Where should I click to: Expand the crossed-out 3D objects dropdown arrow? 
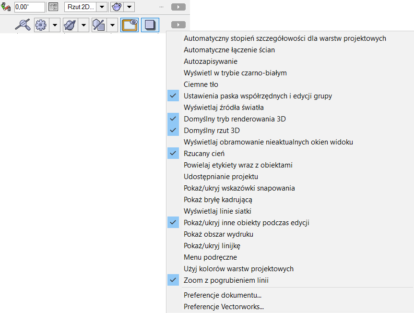click(112, 25)
